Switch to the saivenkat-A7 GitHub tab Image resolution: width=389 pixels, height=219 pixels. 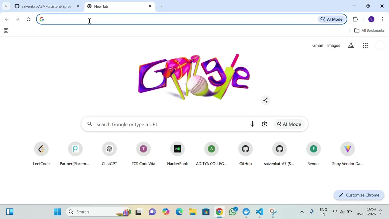[x=47, y=6]
